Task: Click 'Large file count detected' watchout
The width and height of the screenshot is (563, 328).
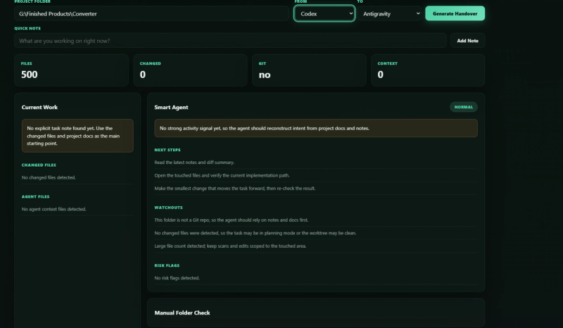Action: coord(316,246)
